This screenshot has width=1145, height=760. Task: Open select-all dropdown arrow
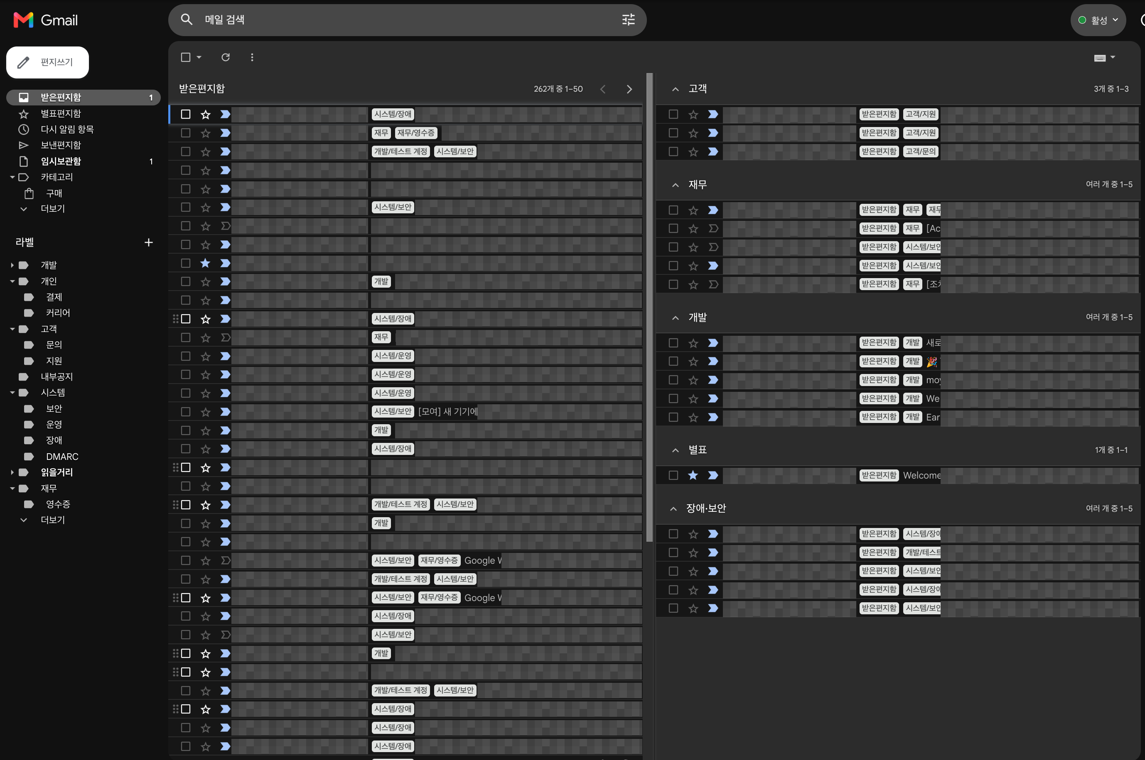[x=199, y=57]
